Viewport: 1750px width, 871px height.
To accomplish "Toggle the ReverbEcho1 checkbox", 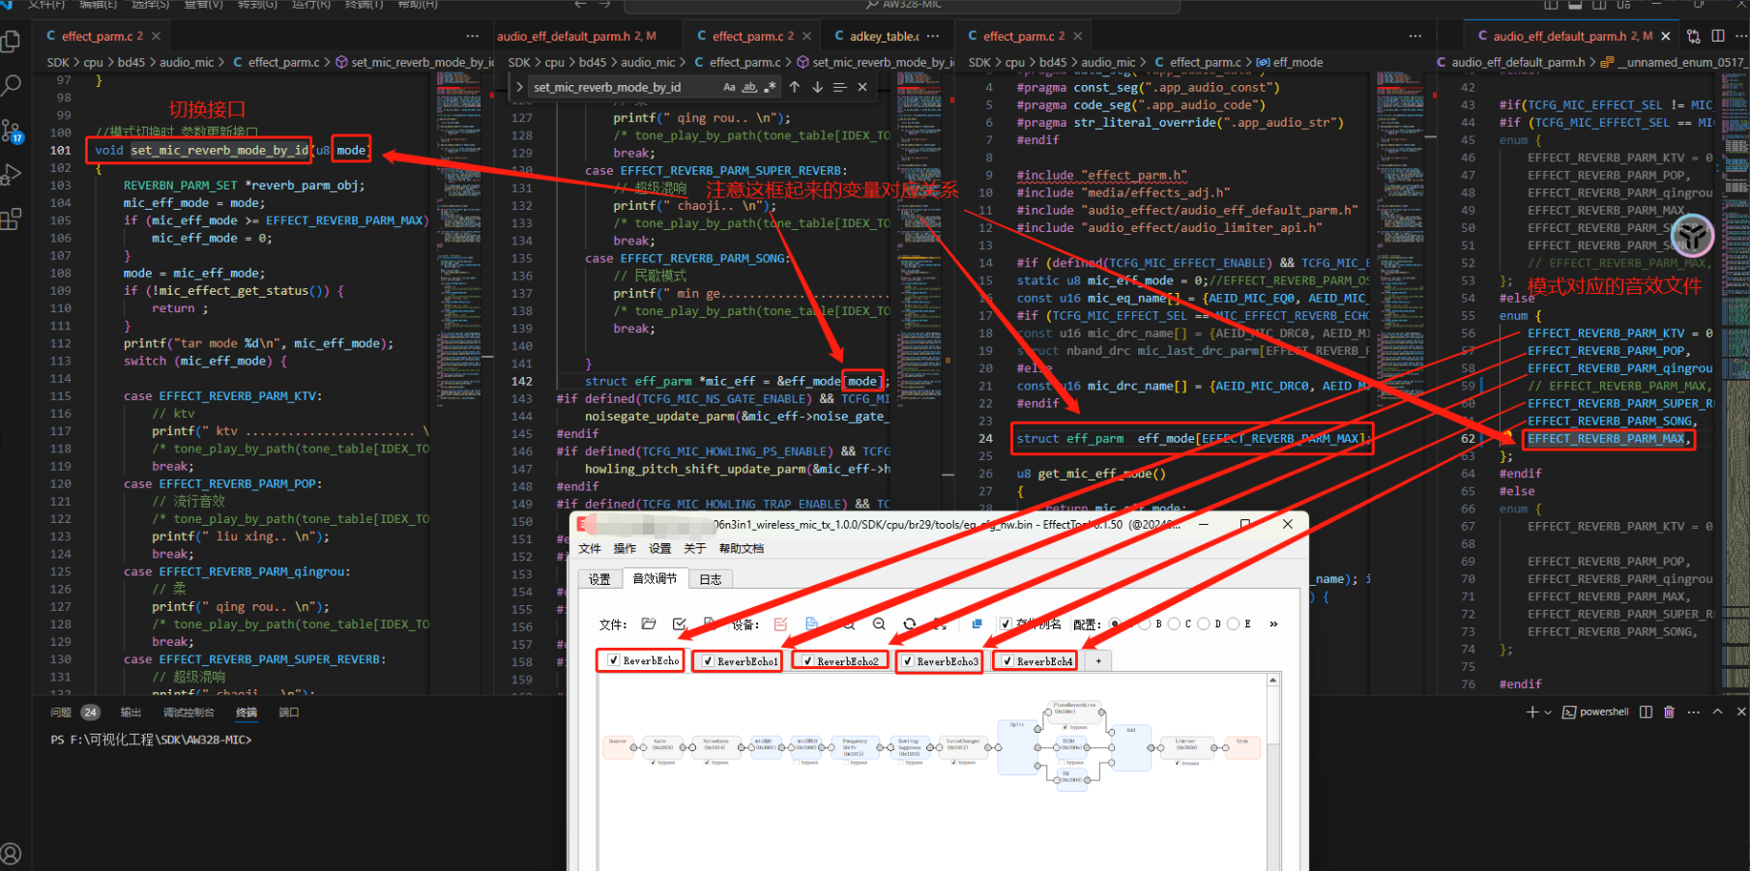I will coord(709,661).
